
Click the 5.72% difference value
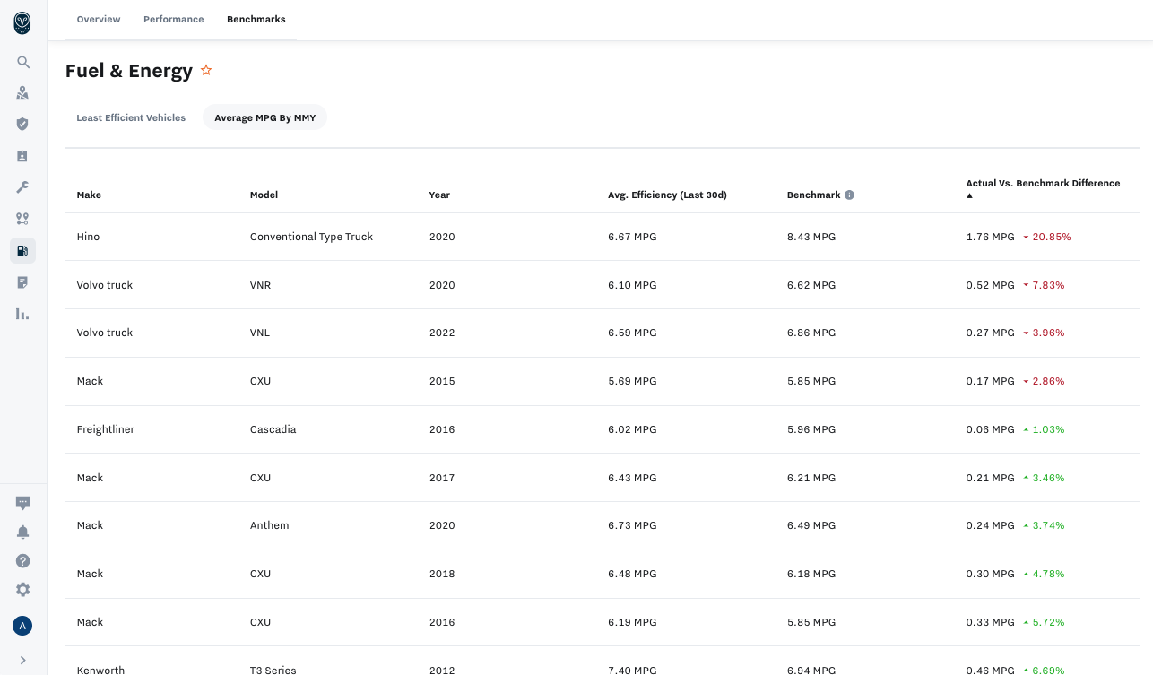1049,622
